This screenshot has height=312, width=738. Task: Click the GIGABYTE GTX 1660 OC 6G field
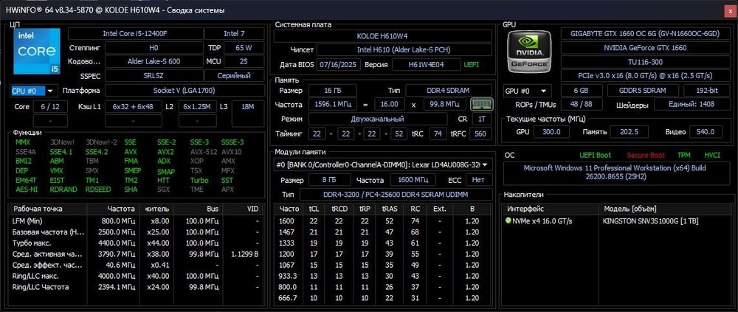coord(644,34)
